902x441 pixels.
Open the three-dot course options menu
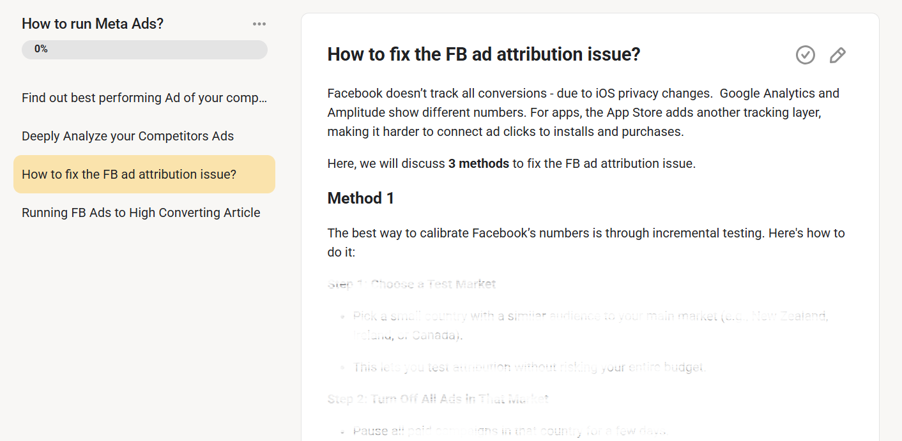[x=259, y=24]
